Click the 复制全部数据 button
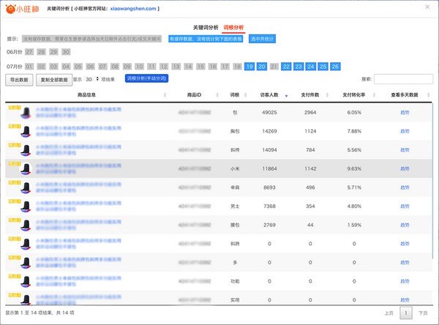 click(x=55, y=79)
